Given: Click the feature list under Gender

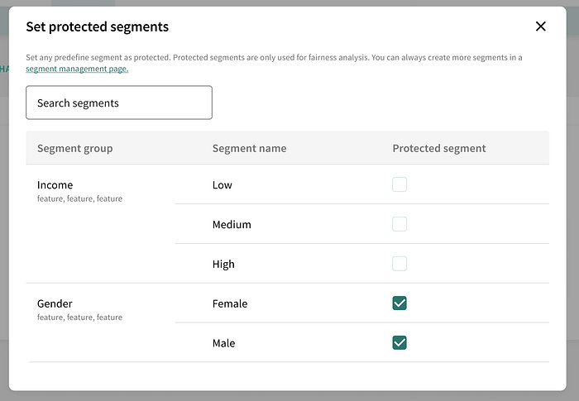Looking at the screenshot, I should point(79,317).
